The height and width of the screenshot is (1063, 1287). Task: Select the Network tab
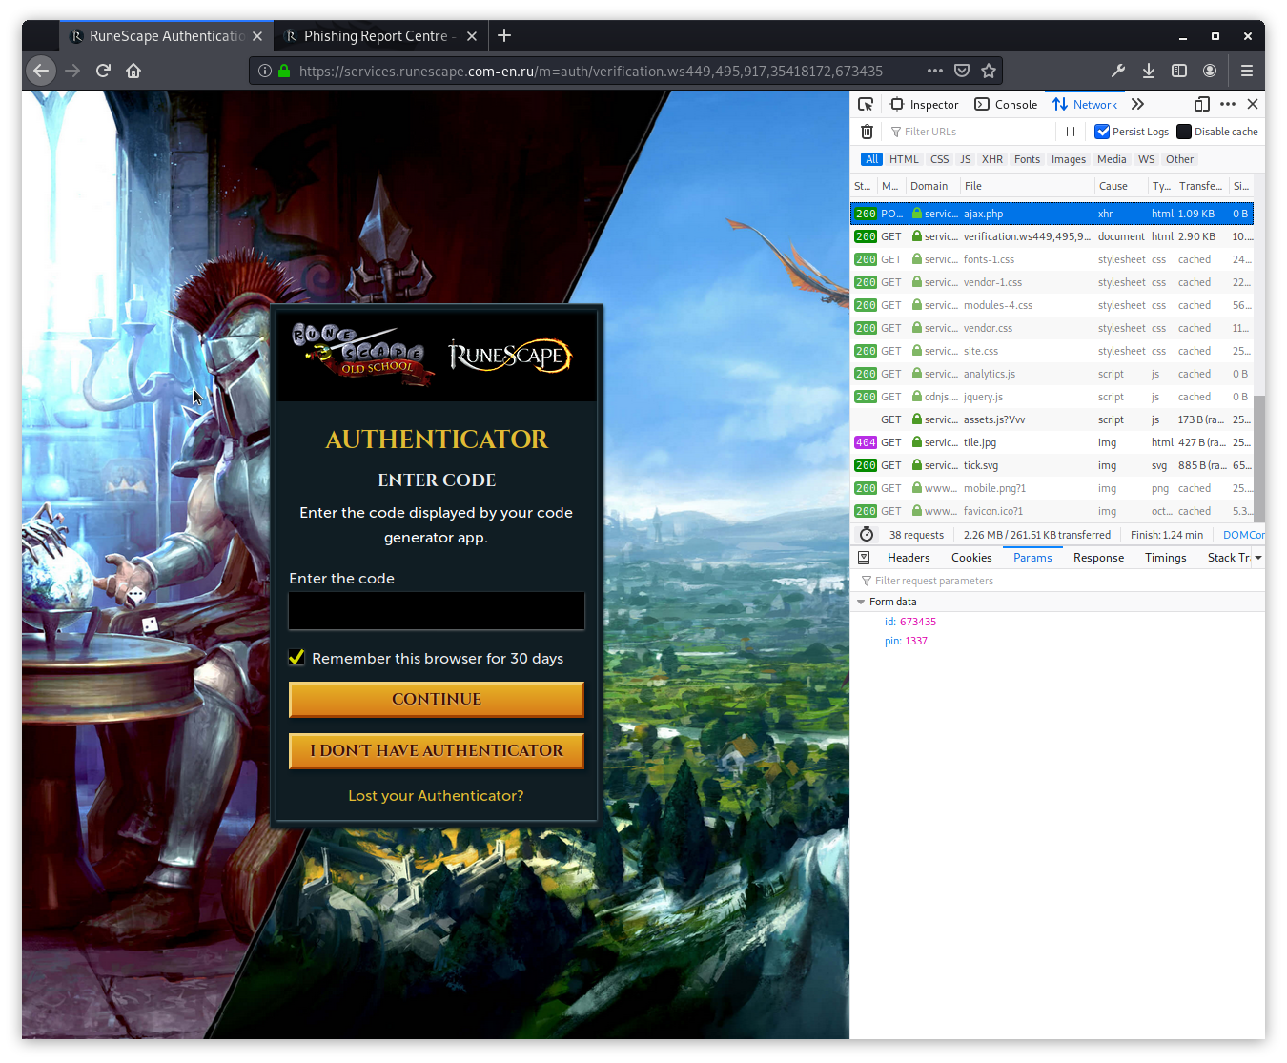tap(1085, 105)
